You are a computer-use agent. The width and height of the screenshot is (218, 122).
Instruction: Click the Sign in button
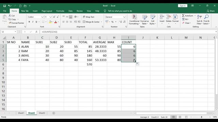pyautogui.click(x=183, y=6)
